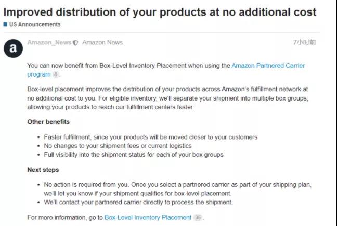Open the US Announcements category

coord(34,24)
